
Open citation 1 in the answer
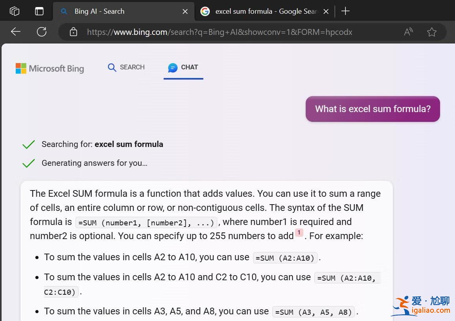click(x=299, y=233)
